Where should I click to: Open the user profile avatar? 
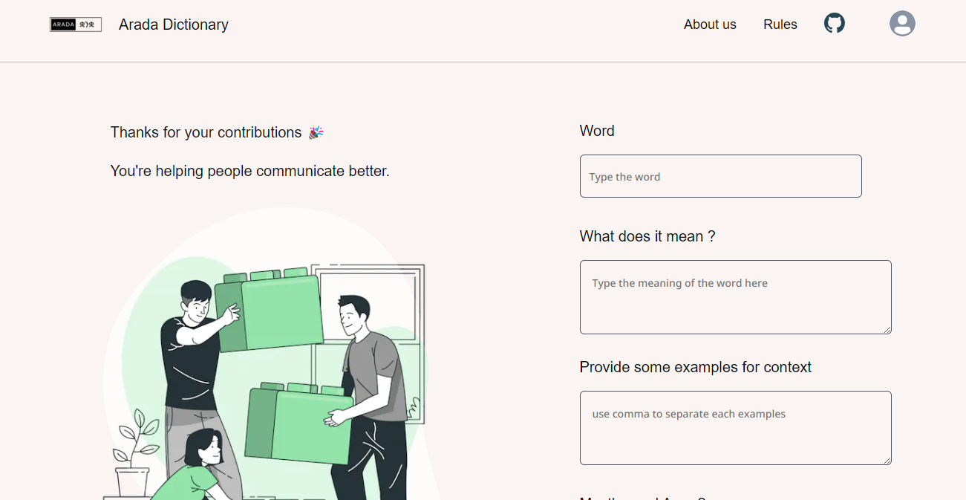pyautogui.click(x=902, y=24)
